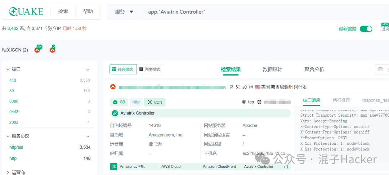
Task: Click the port 80 tag
Action: click(119, 102)
